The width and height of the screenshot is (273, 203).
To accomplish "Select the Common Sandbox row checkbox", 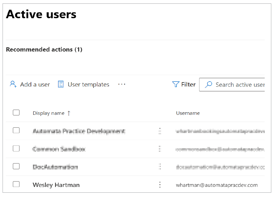I will [16, 148].
